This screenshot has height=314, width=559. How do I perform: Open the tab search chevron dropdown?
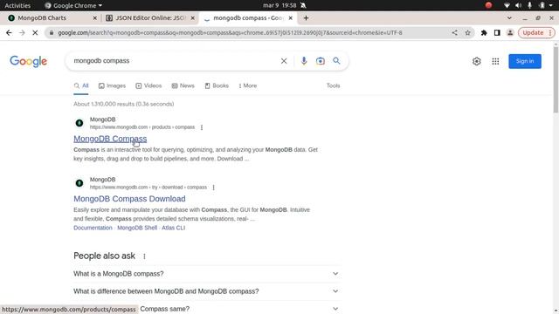point(509,17)
